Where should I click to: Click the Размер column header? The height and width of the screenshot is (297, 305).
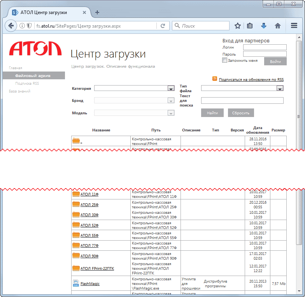point(278,130)
